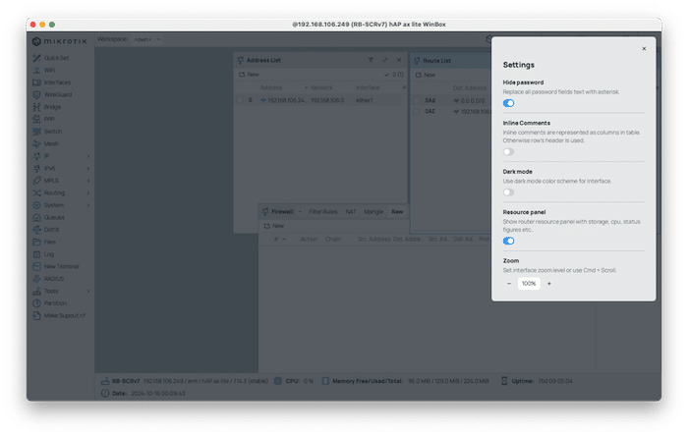The image size is (688, 436).
Task: Click Uptime hourglass icon in status bar
Action: tap(504, 381)
